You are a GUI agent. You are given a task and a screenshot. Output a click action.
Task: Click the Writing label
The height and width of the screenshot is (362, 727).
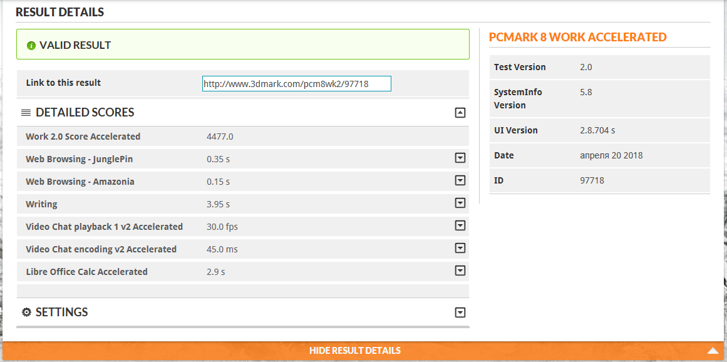coord(42,204)
